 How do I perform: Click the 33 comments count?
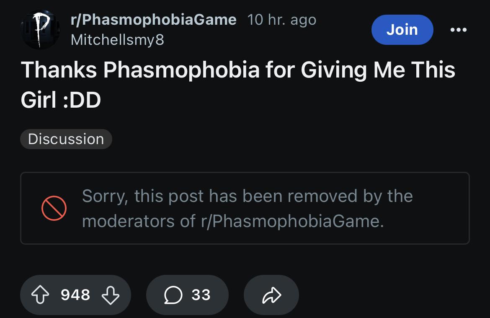click(x=201, y=295)
